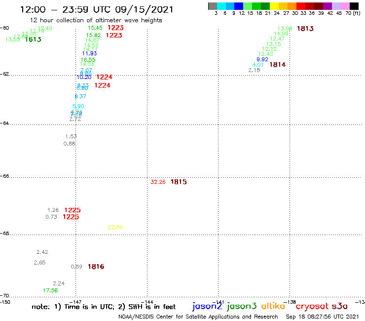Select the cryosat satellite legend label
The image size is (365, 321).
pyautogui.click(x=312, y=306)
